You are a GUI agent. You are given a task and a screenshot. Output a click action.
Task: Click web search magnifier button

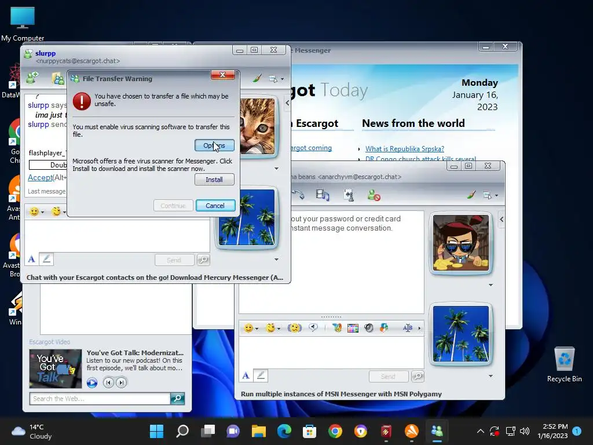177,399
